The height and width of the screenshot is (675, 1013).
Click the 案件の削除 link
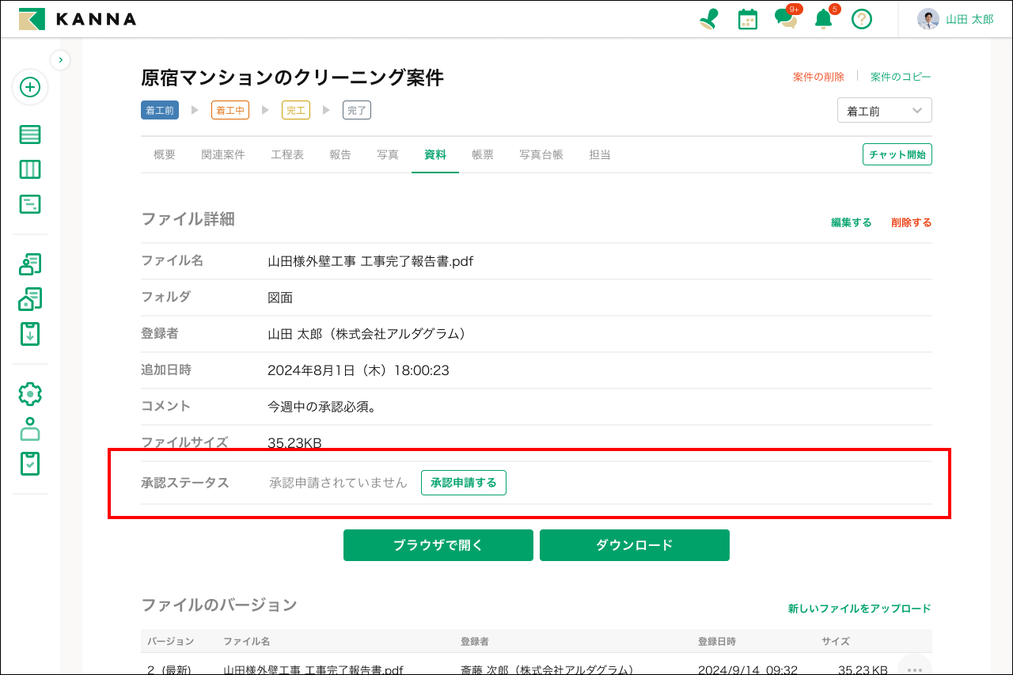[818, 77]
